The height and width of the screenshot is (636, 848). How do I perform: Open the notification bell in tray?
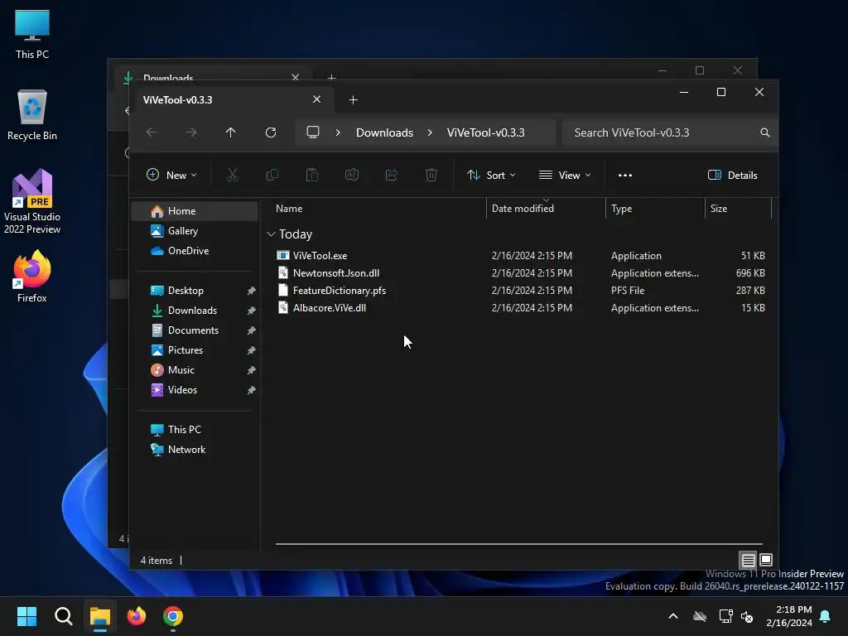point(825,616)
